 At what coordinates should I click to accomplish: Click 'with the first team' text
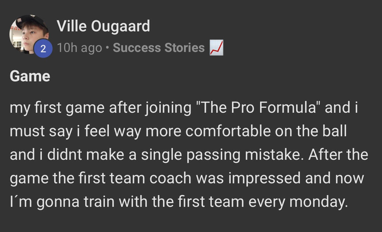[x=181, y=202]
